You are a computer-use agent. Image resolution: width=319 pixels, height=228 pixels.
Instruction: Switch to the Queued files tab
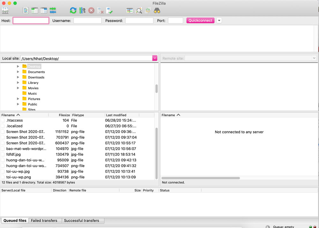15,221
